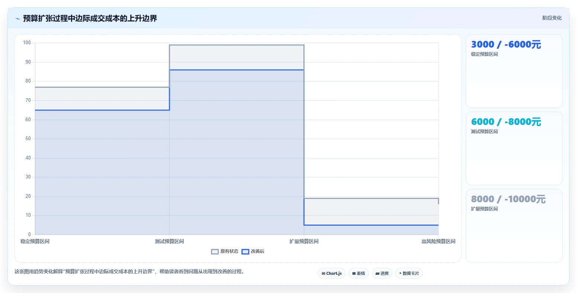Click the gray 原有状态 legend swatch
The image size is (577, 293).
(x=215, y=252)
